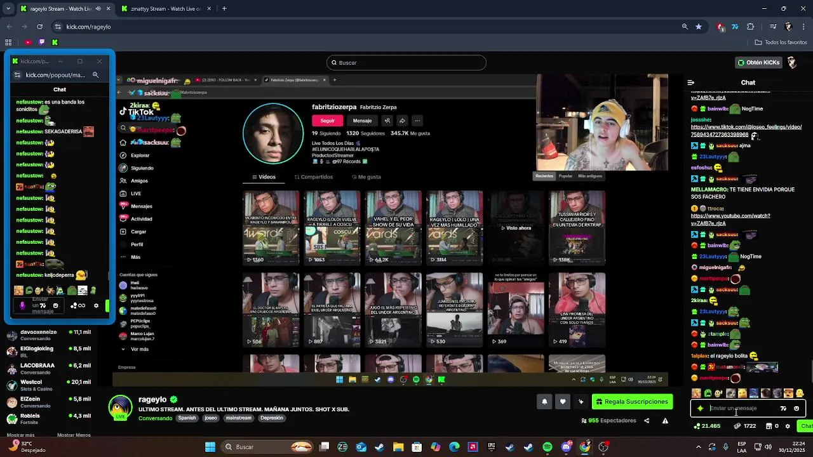Toggle stream notifications bell

(544, 401)
